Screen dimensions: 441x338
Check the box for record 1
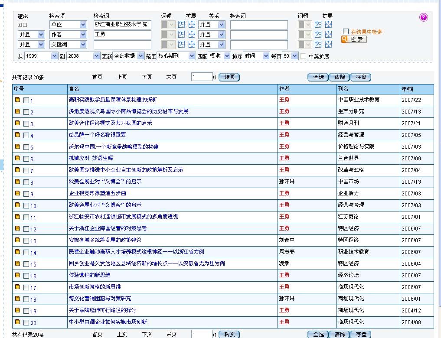[x=26, y=100]
